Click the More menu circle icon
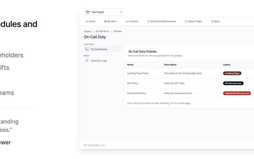The width and height of the screenshot is (254, 159). (212, 21)
